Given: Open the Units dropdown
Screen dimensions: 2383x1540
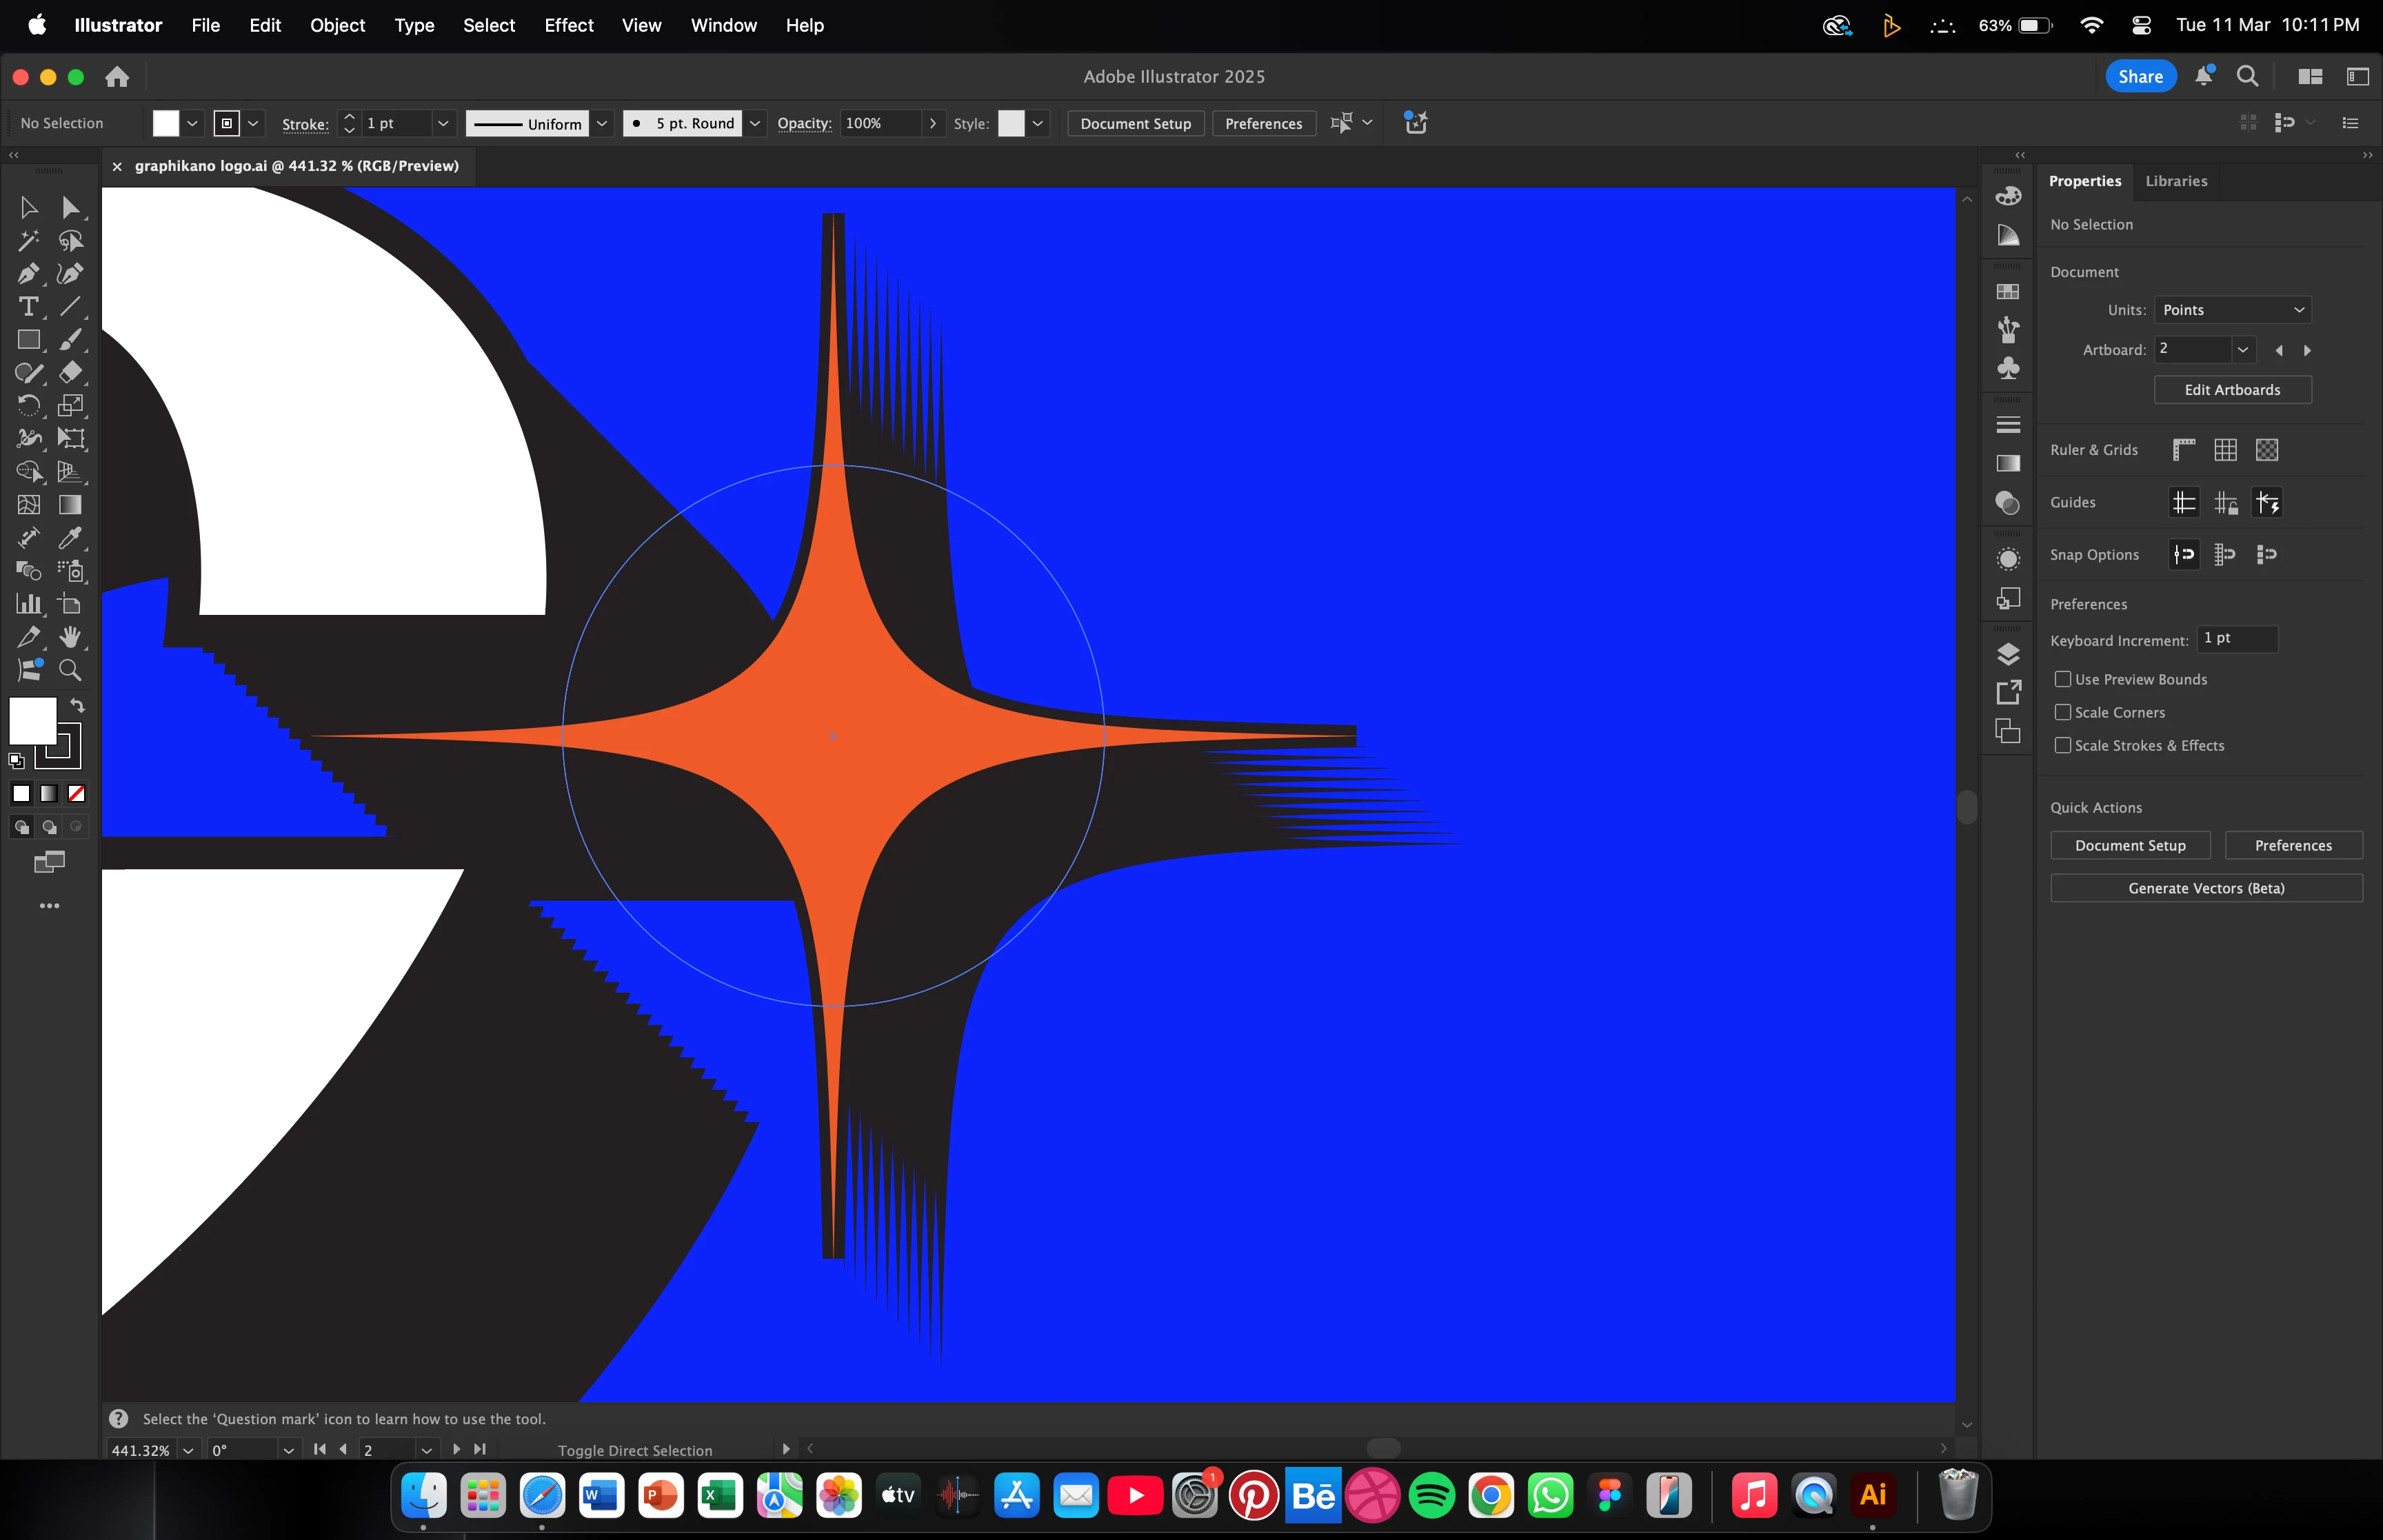Looking at the screenshot, I should click(x=2232, y=310).
